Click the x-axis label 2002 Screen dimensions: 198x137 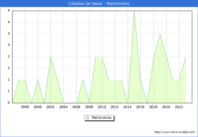coord(50,107)
